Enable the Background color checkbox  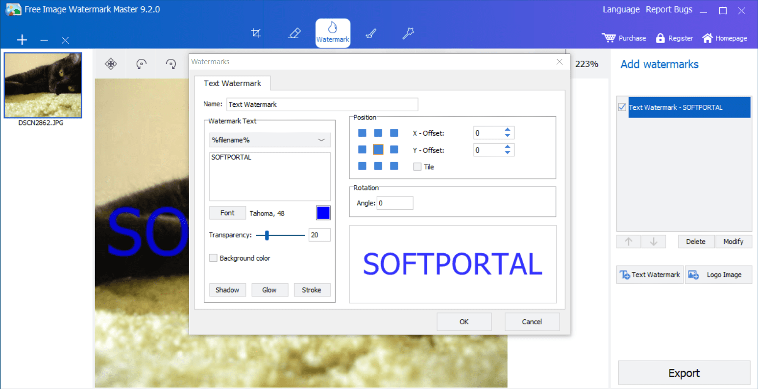(213, 258)
